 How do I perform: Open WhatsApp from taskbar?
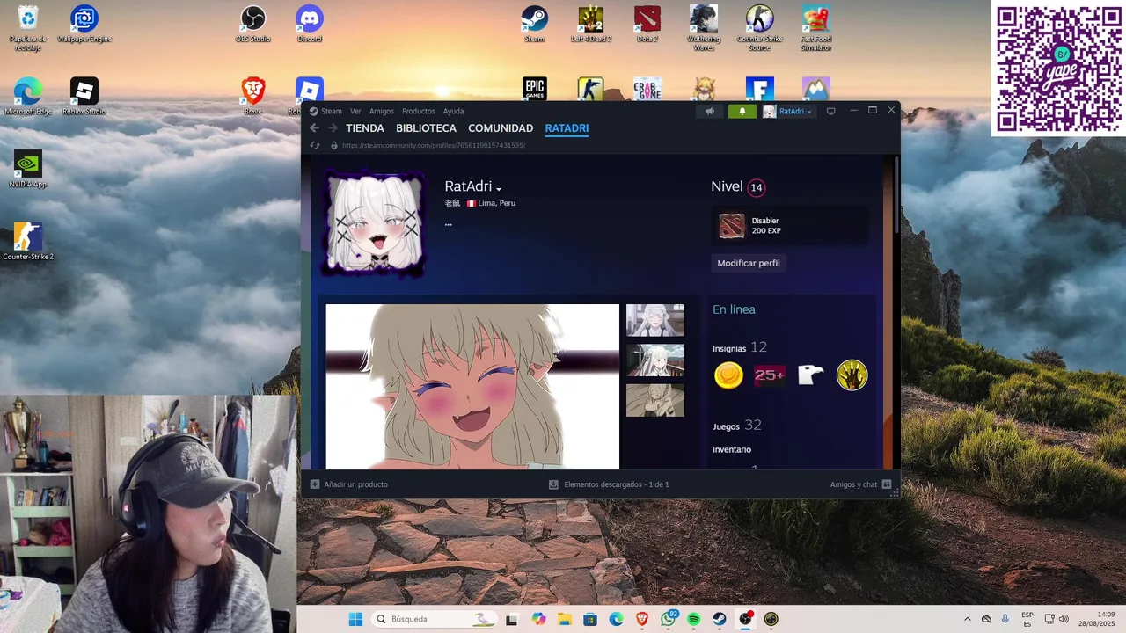pyautogui.click(x=669, y=619)
